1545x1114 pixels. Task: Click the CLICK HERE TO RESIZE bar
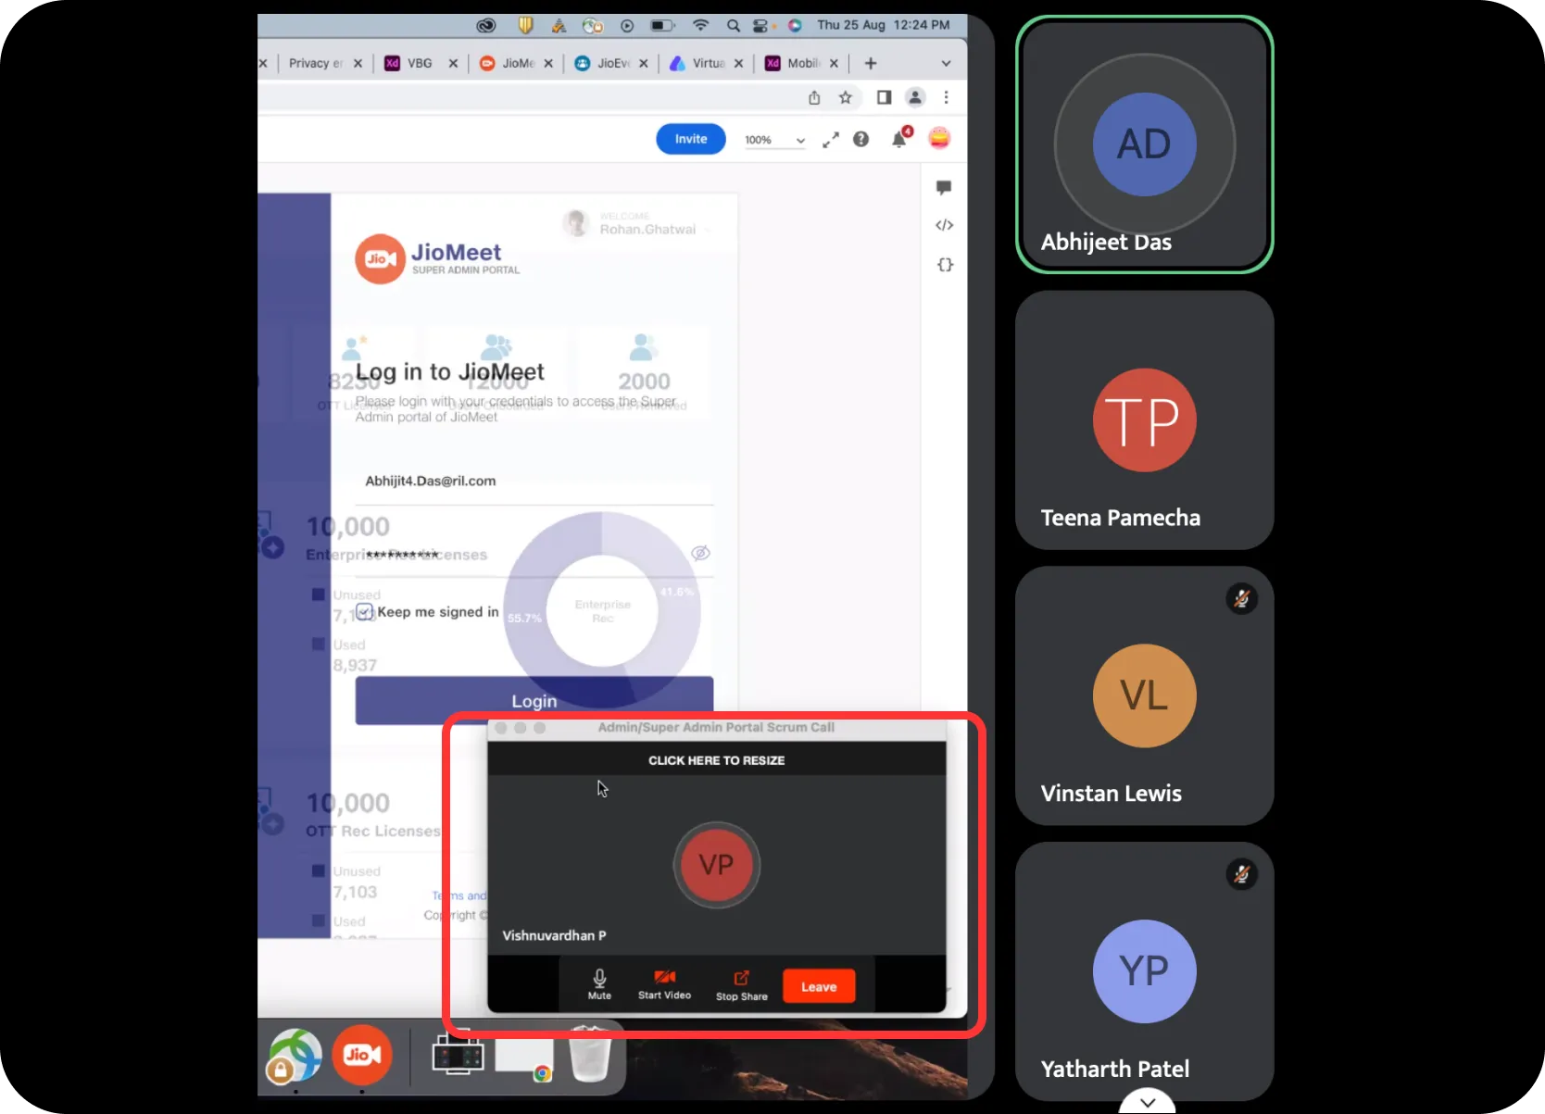(x=716, y=760)
